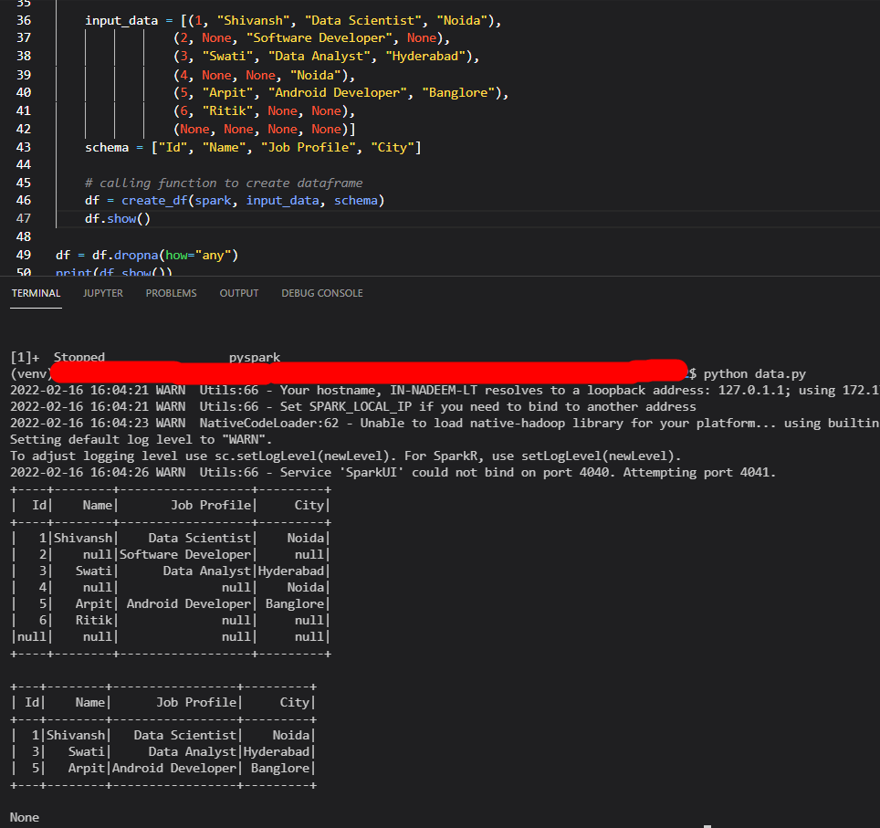Click line number 49 in the gutter
This screenshot has width=880, height=828.
(24, 255)
